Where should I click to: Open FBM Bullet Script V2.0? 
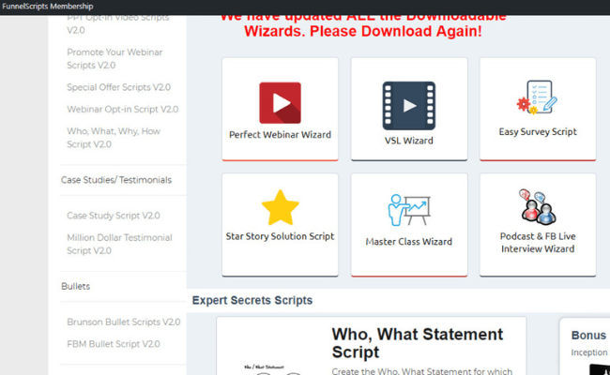114,344
